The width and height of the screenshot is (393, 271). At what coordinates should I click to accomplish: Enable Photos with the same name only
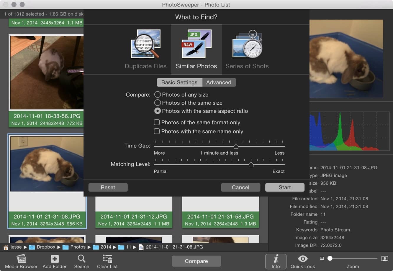click(157, 131)
